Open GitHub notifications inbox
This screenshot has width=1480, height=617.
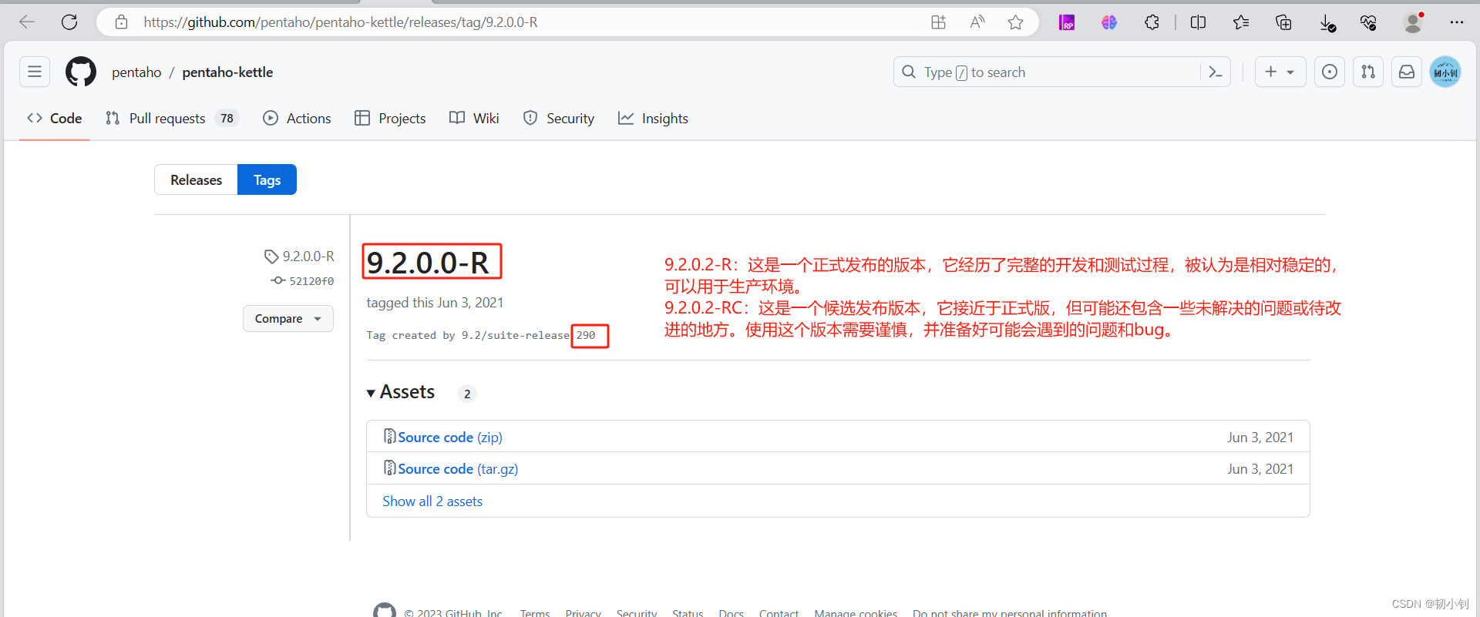click(x=1407, y=72)
